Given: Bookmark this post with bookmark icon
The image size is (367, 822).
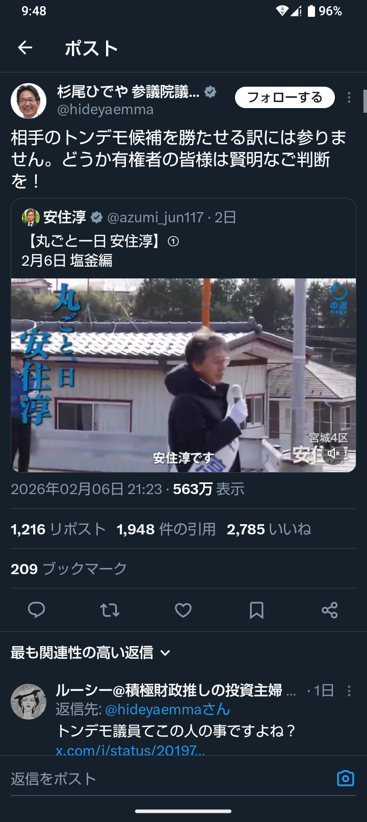Looking at the screenshot, I should click(x=256, y=610).
